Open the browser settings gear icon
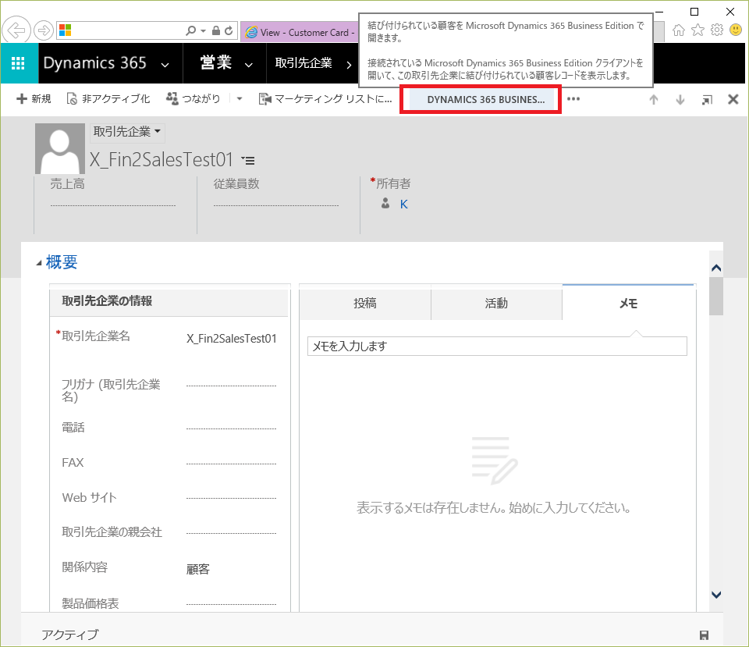The width and height of the screenshot is (749, 647). point(717,30)
